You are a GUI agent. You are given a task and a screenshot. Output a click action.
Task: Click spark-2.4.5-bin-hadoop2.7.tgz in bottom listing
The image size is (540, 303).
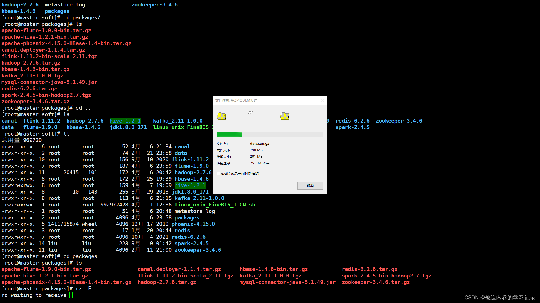[386, 276]
